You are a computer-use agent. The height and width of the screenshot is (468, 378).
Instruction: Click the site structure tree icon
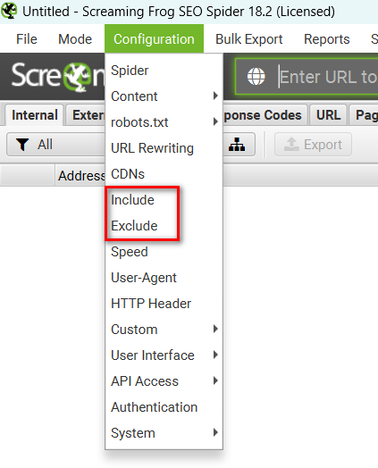[237, 145]
